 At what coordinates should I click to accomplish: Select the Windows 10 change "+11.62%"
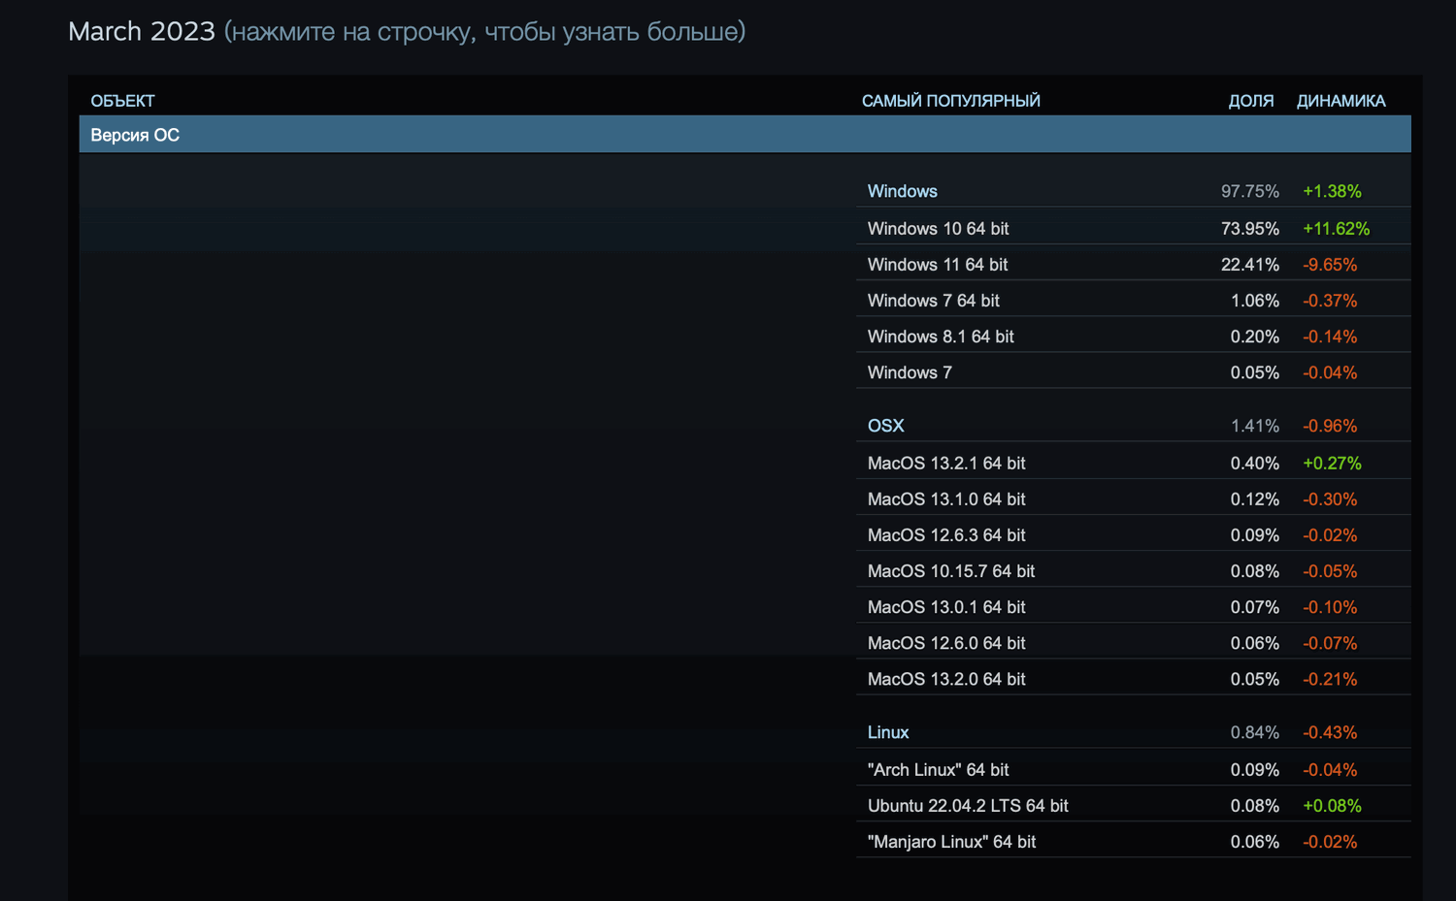tap(1337, 229)
